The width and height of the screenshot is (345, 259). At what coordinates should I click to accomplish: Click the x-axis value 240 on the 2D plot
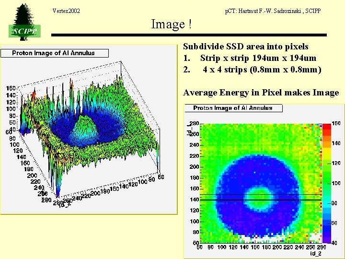pos(299,247)
